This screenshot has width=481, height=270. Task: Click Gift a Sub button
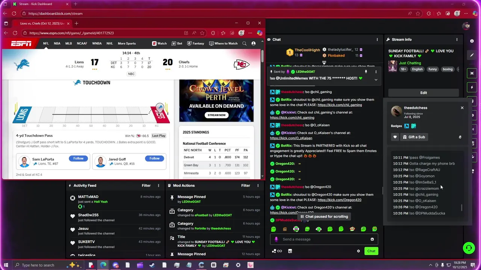tap(414, 137)
